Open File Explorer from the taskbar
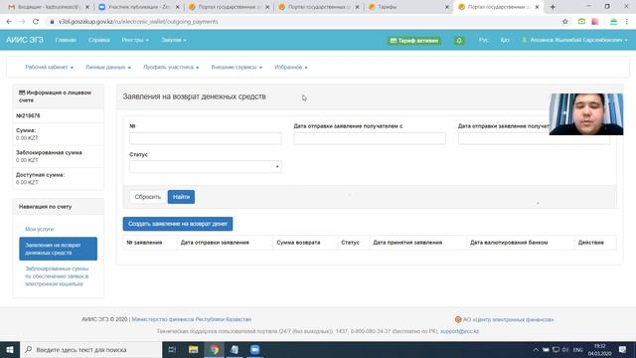Screen dimensions: 636x358 [x=193, y=349]
